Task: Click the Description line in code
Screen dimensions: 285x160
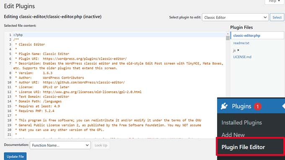Action: pos(118,66)
